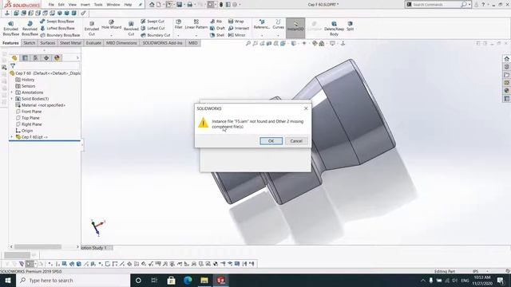Close the SOLIDWORKS warning dialog
Screen dimensions: 511x287
coord(306,108)
